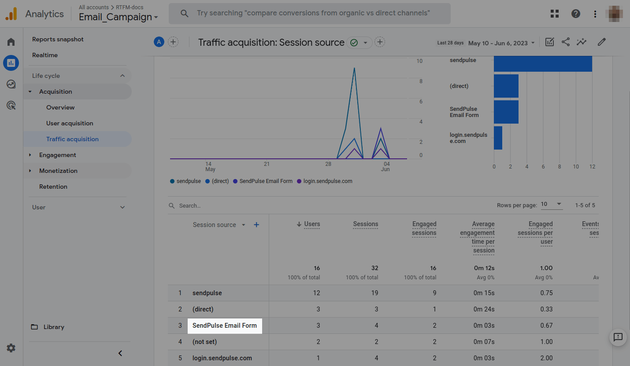
Task: Open Library link in sidebar
Action: tap(54, 327)
